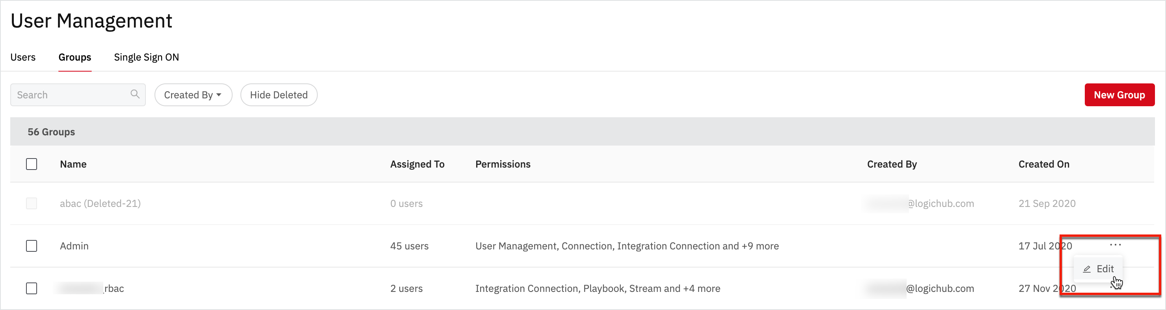Click the pencil Edit icon
This screenshot has width=1166, height=310.
click(1087, 269)
